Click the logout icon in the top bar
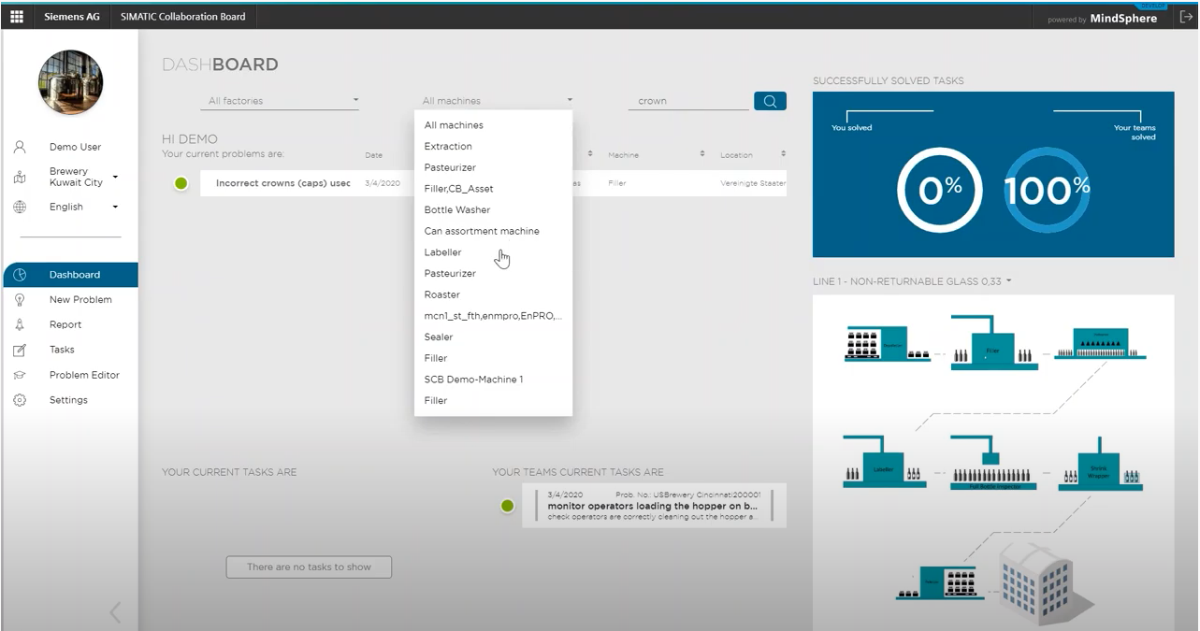Image resolution: width=1200 pixels, height=631 pixels. pyautogui.click(x=1186, y=17)
